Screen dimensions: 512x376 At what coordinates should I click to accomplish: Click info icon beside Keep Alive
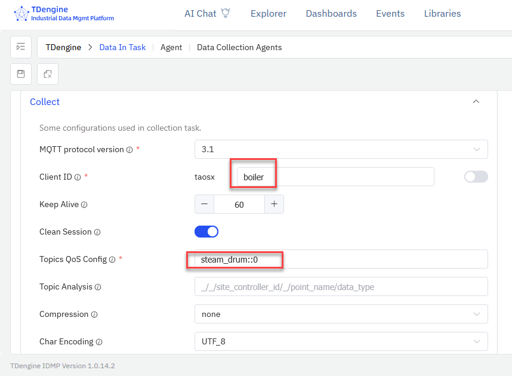tap(84, 205)
